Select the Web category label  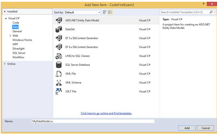coord(15,35)
